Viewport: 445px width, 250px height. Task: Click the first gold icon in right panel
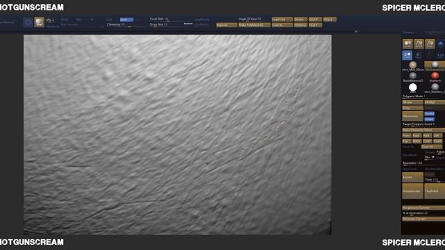pyautogui.click(x=407, y=44)
